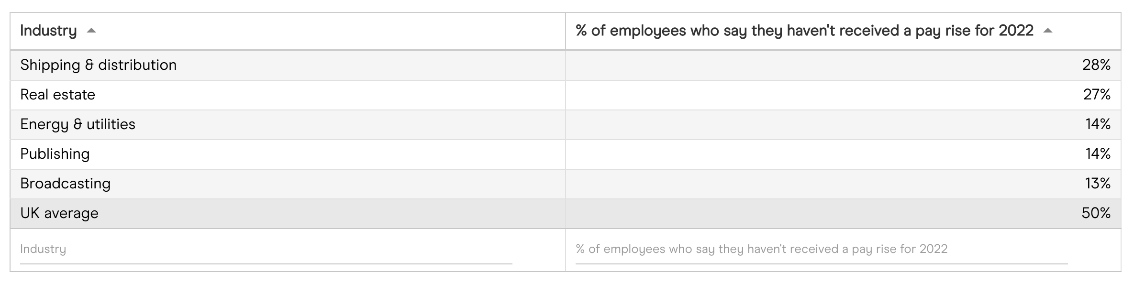Click the pay rise column sort arrow
Image resolution: width=1134 pixels, height=284 pixels.
click(x=1047, y=31)
